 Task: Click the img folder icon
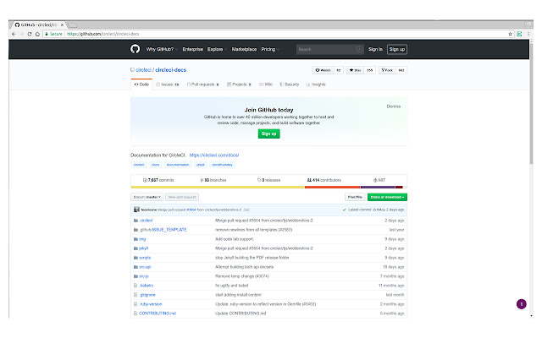(135, 239)
